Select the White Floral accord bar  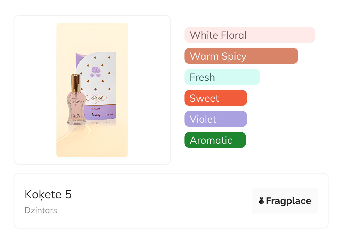(249, 35)
